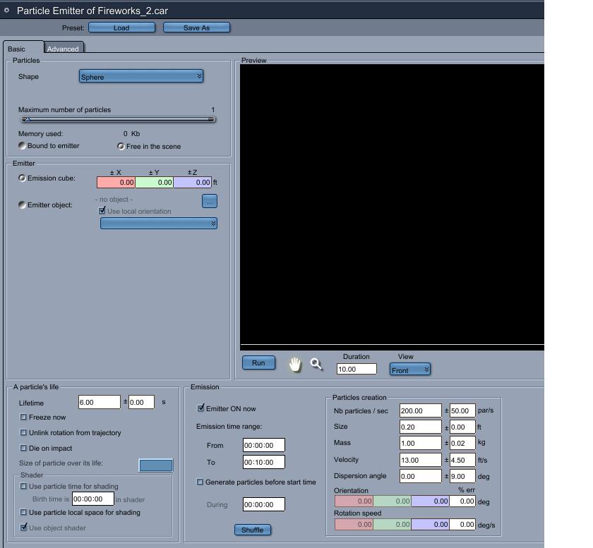Click the Birth time field in Shader
The width and height of the screenshot is (593, 548).
93,499
